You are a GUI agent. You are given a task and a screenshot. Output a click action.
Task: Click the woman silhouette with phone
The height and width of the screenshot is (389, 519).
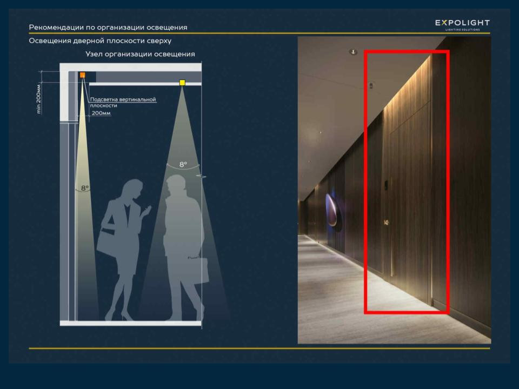[122, 243]
